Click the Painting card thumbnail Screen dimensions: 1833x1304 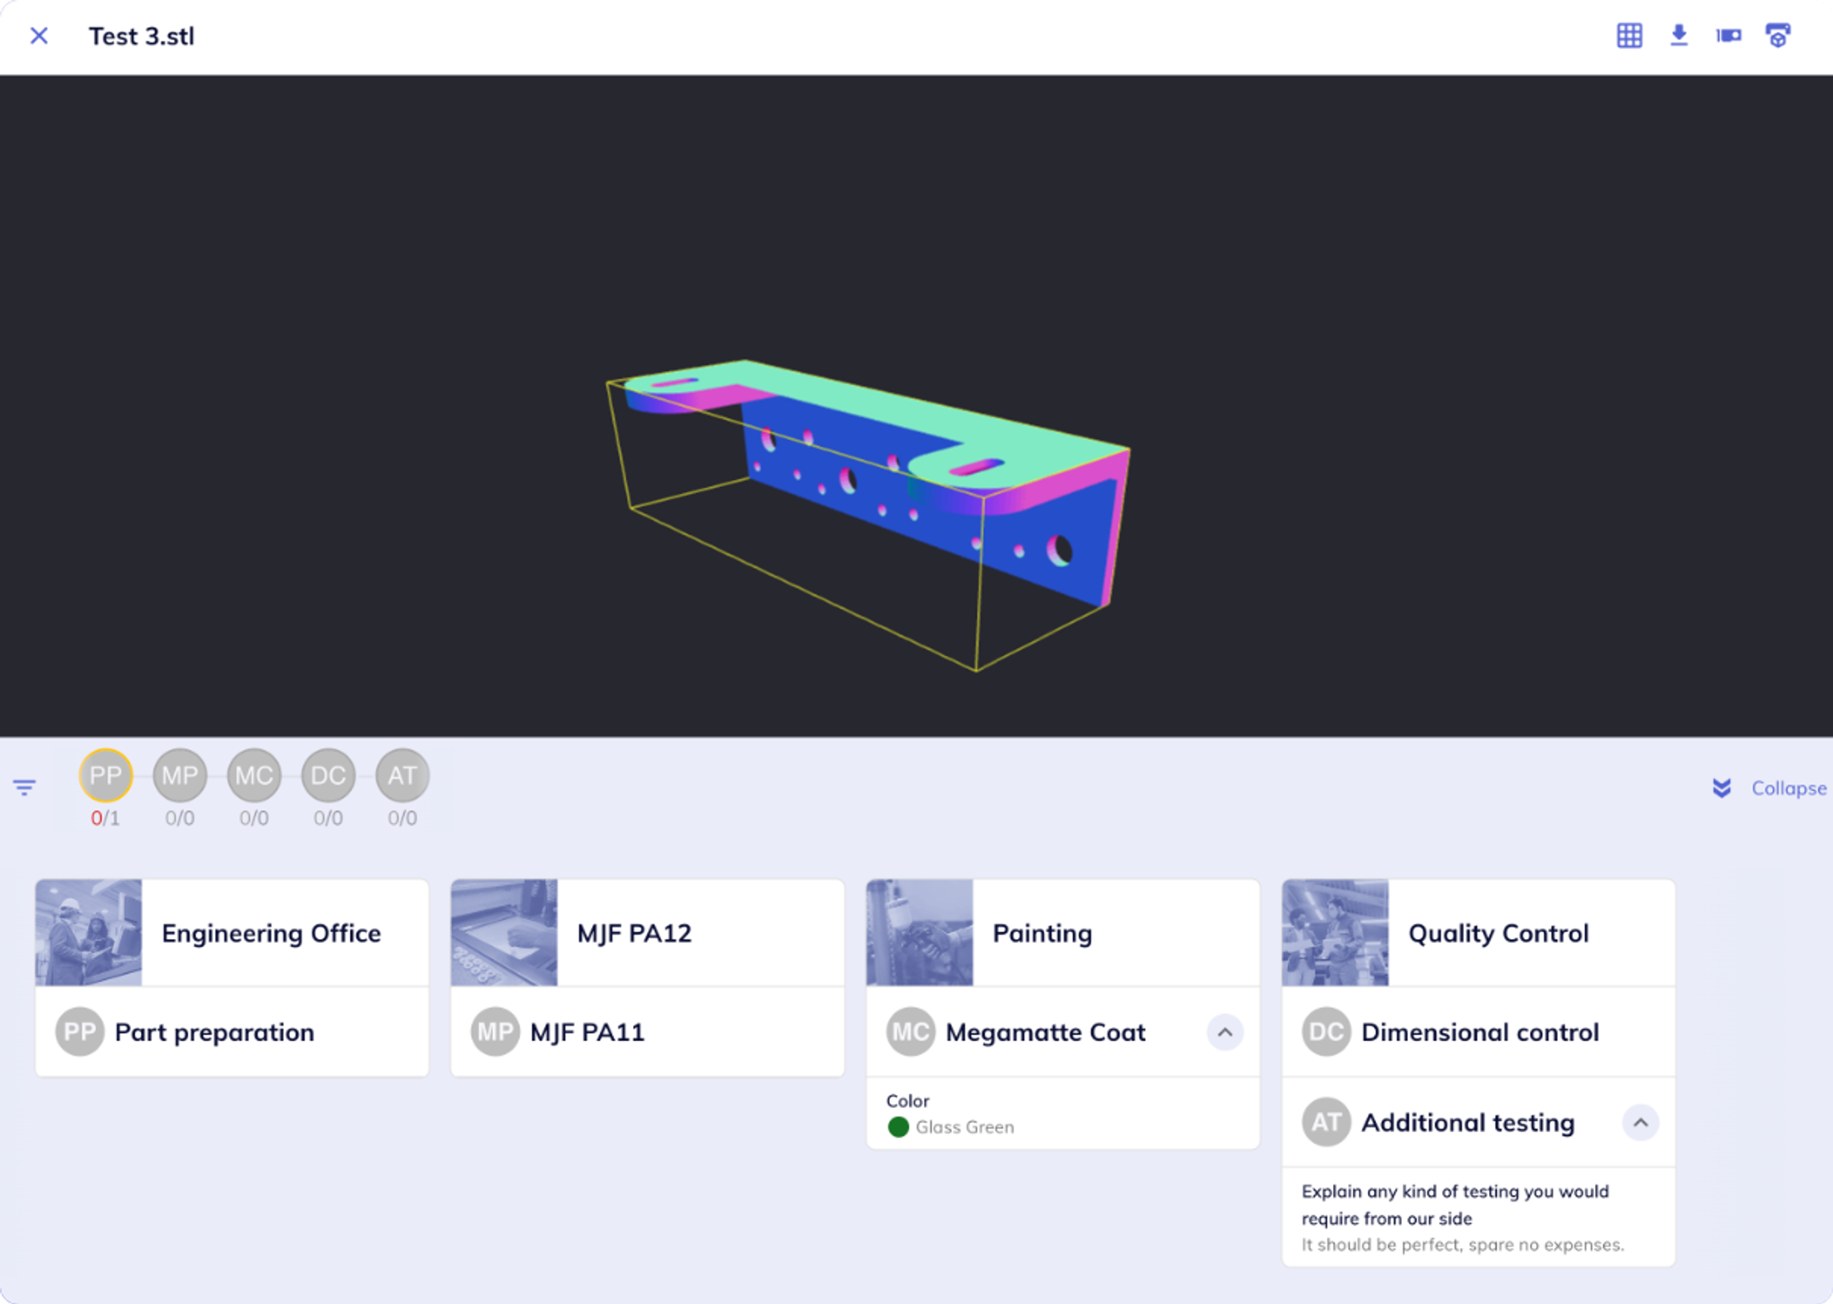click(919, 933)
